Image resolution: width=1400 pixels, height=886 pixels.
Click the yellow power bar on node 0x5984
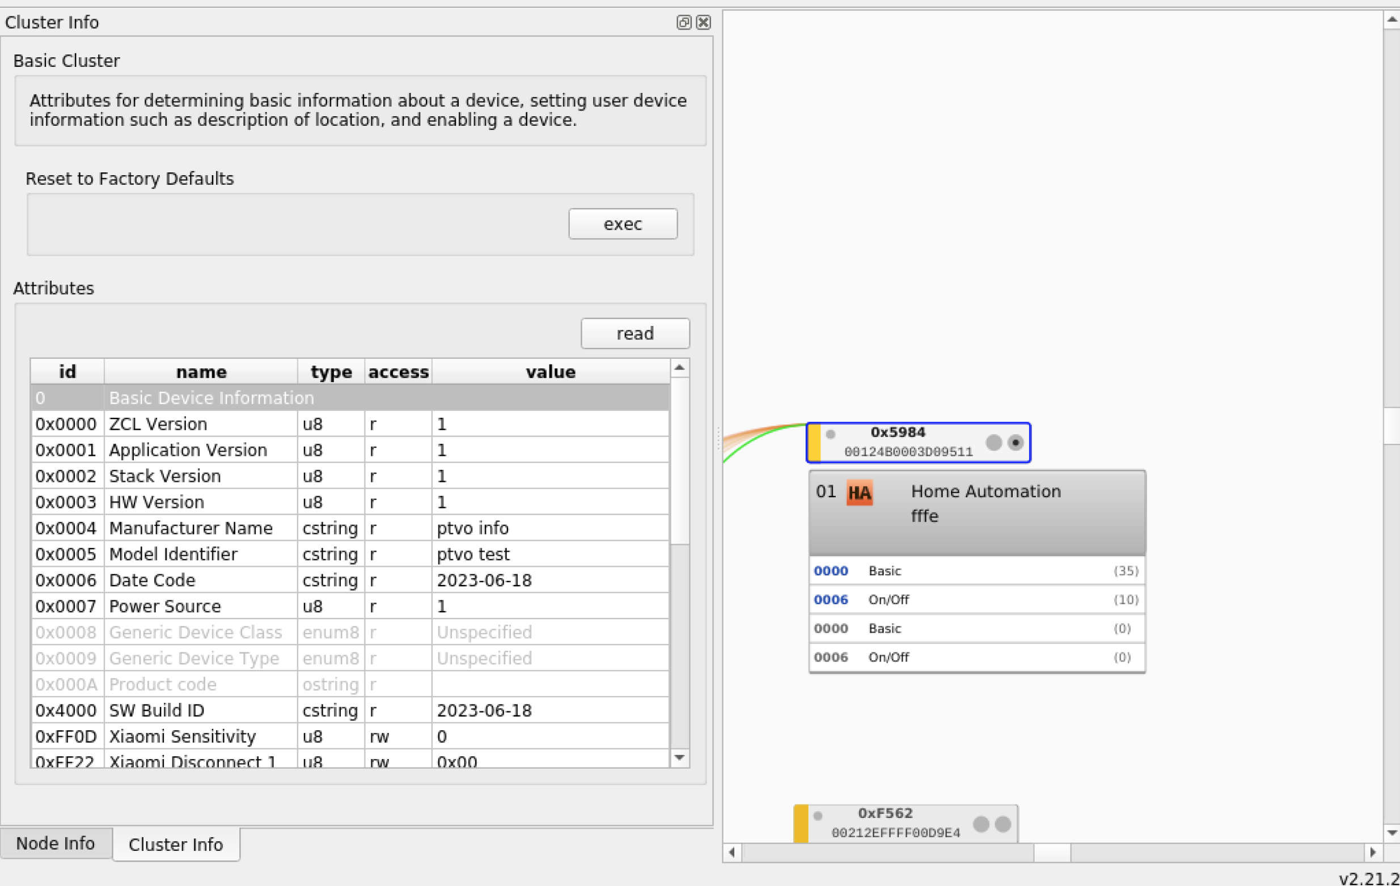(813, 442)
